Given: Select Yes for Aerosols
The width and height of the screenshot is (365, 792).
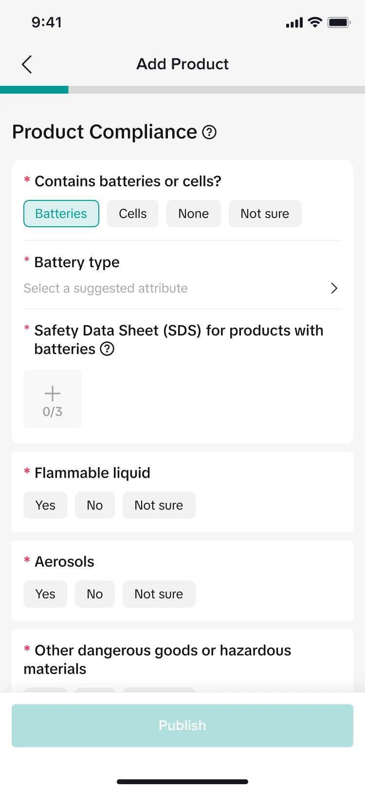Looking at the screenshot, I should point(45,594).
